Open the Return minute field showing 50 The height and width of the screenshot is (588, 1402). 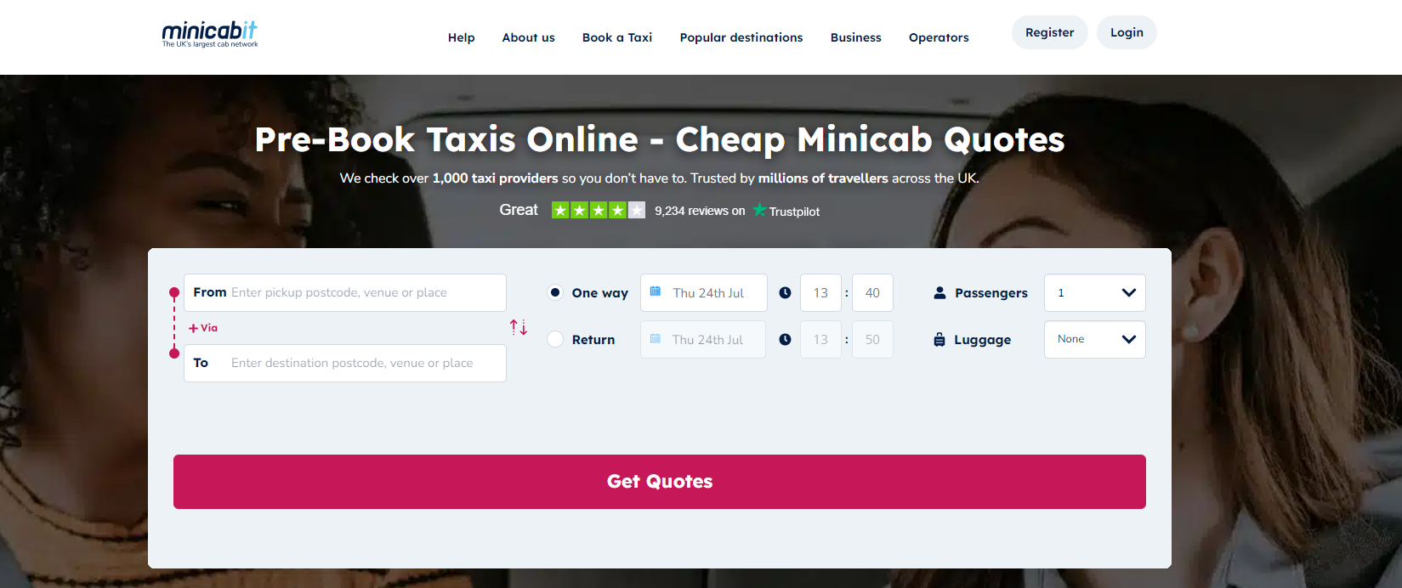click(x=872, y=339)
